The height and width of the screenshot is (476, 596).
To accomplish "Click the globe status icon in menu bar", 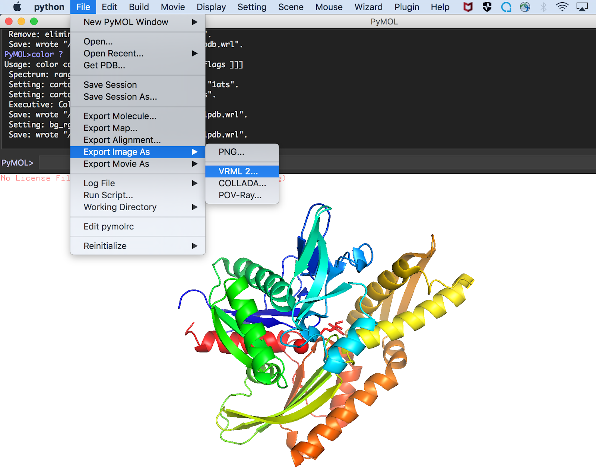I will coord(525,7).
